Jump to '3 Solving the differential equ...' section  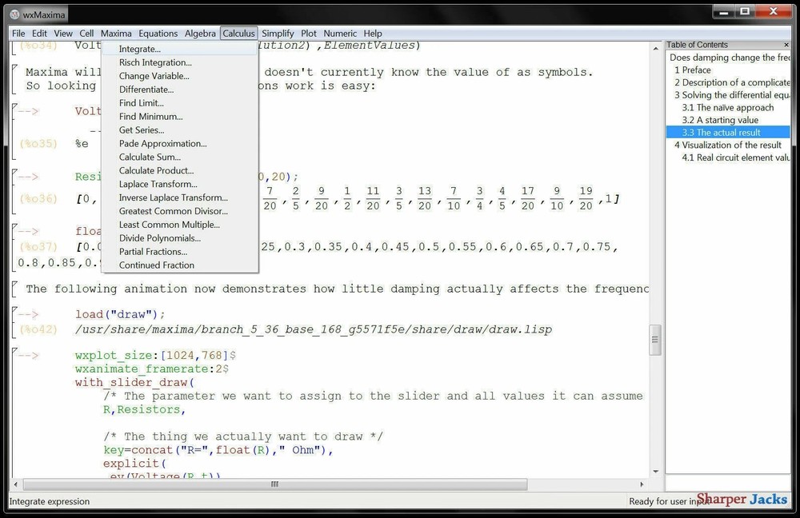732,95
